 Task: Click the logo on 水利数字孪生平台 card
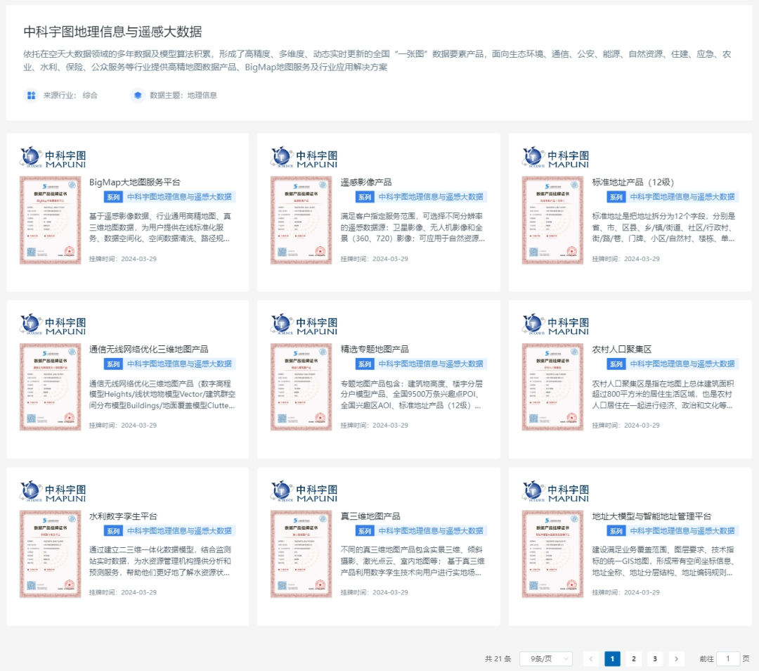pos(53,491)
